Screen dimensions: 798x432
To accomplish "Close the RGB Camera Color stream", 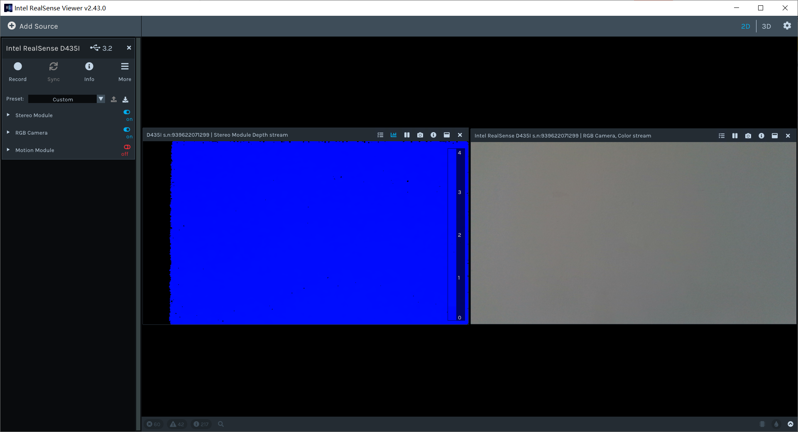I will point(788,136).
